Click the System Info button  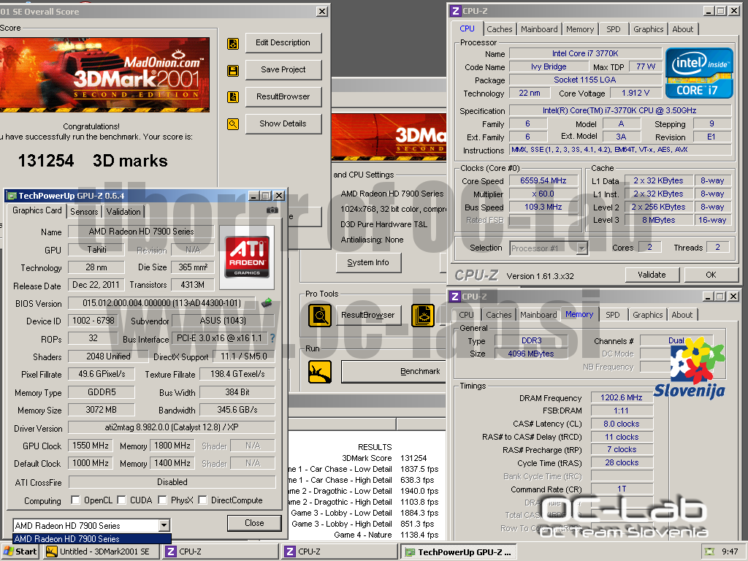pos(368,262)
